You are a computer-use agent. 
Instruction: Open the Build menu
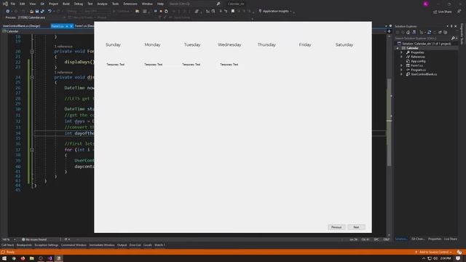tap(66, 4)
